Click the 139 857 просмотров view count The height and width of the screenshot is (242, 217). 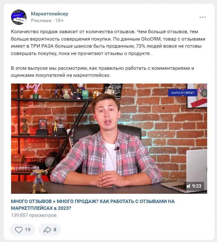click(x=34, y=215)
